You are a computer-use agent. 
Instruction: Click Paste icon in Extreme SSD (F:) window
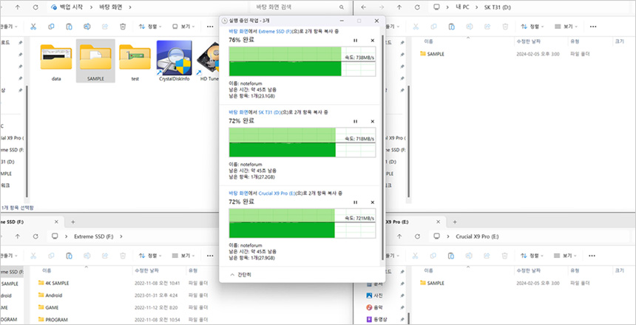tap(69, 256)
